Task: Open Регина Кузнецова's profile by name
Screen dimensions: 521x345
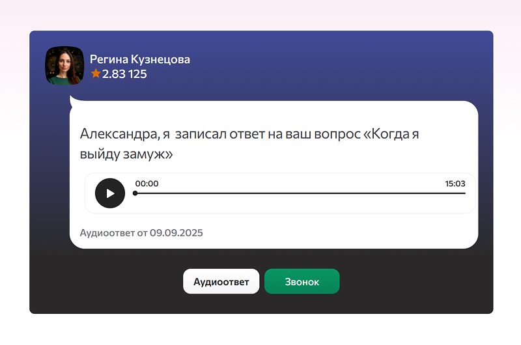Action: coord(140,59)
